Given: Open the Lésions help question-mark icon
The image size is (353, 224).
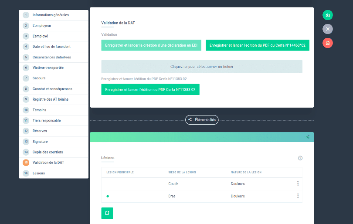Looking at the screenshot, I should tap(300, 158).
